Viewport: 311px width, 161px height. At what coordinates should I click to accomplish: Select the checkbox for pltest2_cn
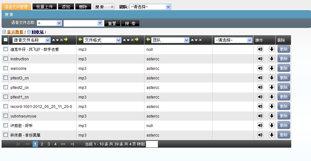[x=5, y=87]
